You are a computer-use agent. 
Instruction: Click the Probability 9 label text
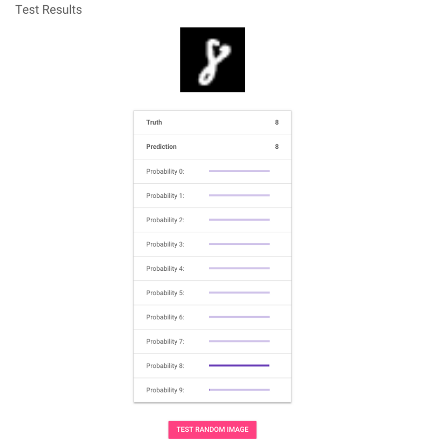click(x=165, y=390)
